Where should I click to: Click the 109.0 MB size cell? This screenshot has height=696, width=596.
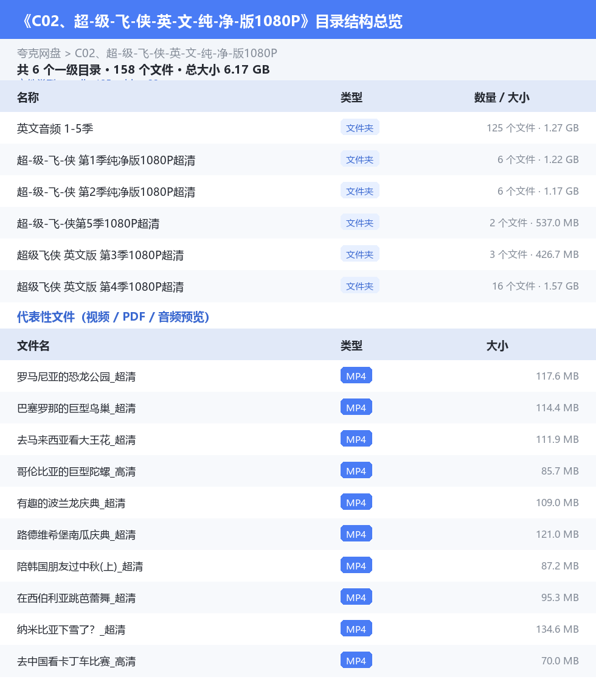[x=557, y=503]
